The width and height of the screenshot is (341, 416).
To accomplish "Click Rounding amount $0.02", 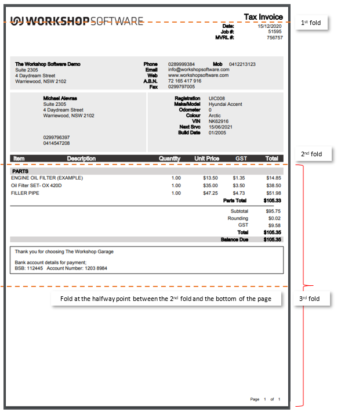I will pos(274,218).
